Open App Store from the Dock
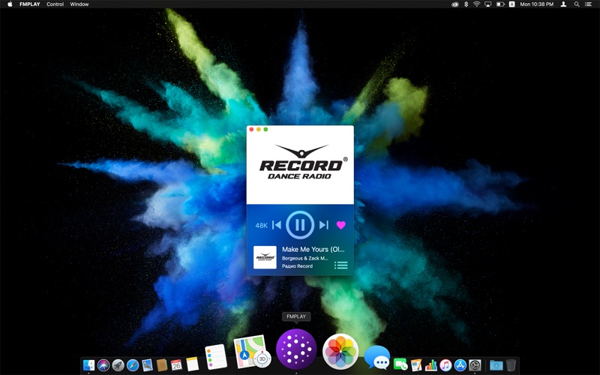This screenshot has width=600, height=375. click(460, 365)
